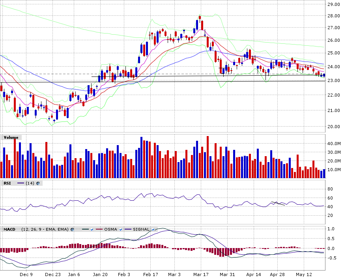The width and height of the screenshot is (344, 280).
Task: Select the RSI panel label
Action: pos(7,183)
